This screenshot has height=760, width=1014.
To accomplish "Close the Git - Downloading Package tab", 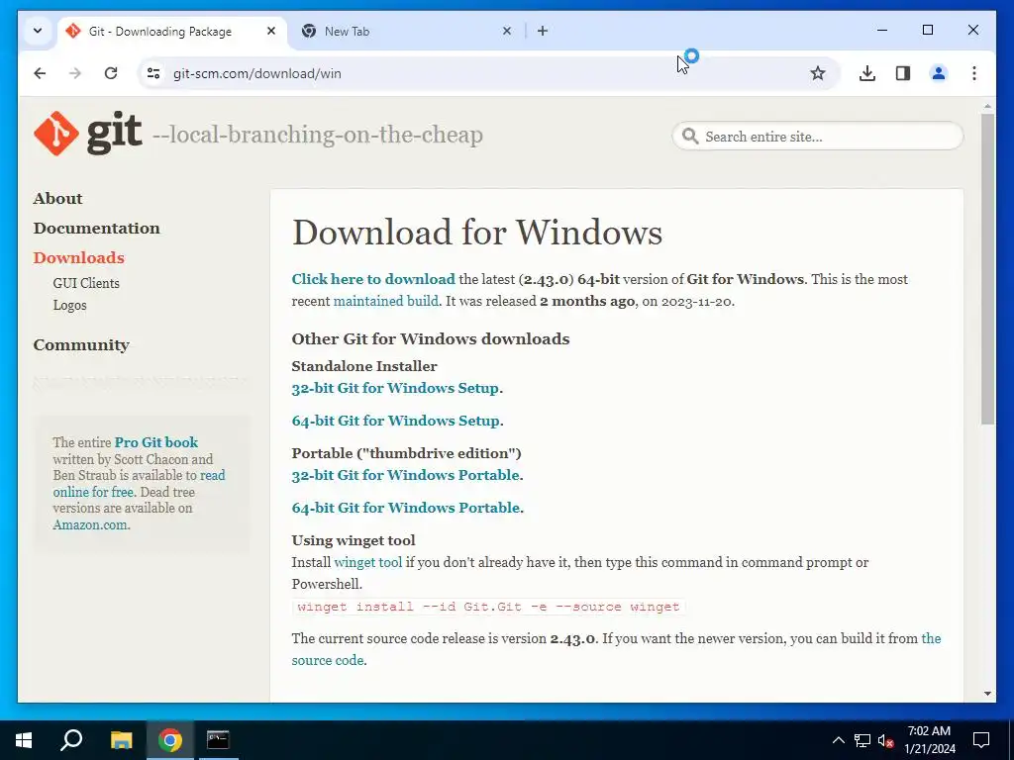I will [x=271, y=31].
